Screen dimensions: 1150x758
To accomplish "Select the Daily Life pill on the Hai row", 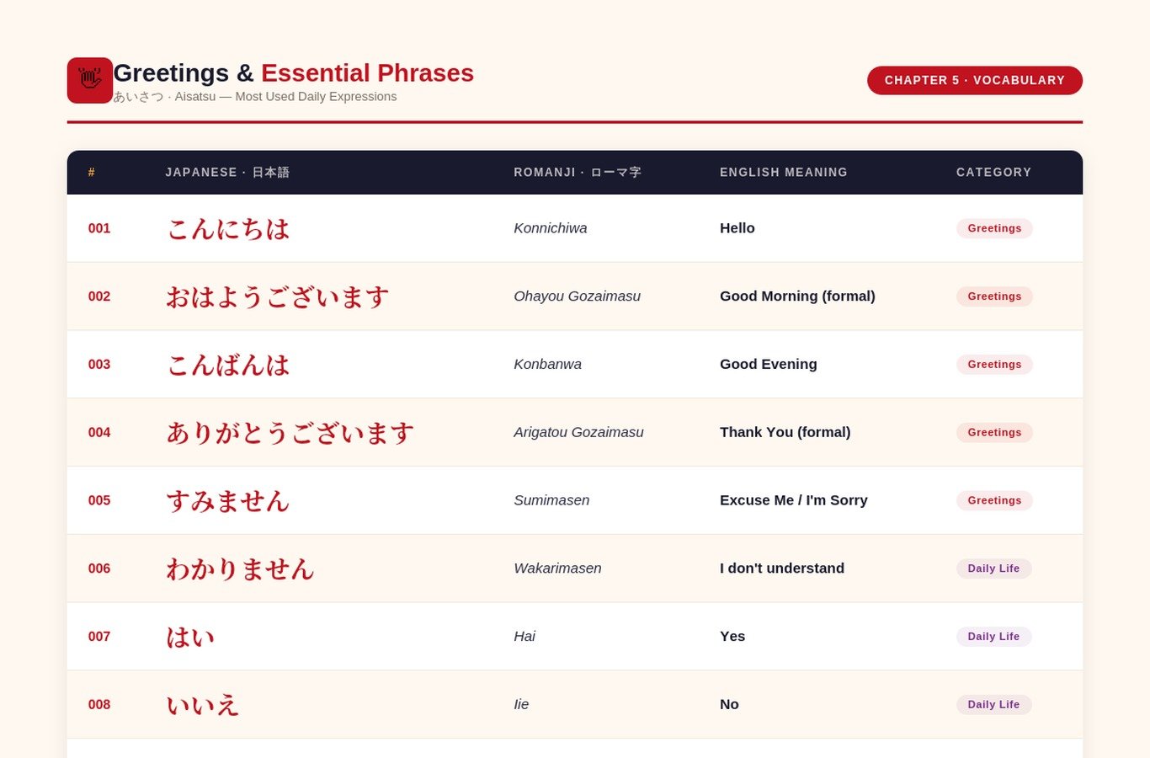I will coord(993,636).
